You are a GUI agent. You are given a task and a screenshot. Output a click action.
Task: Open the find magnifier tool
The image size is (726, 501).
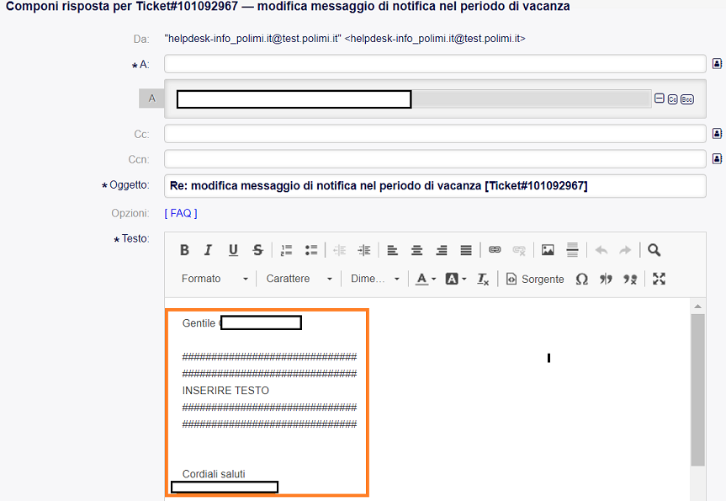tap(654, 250)
